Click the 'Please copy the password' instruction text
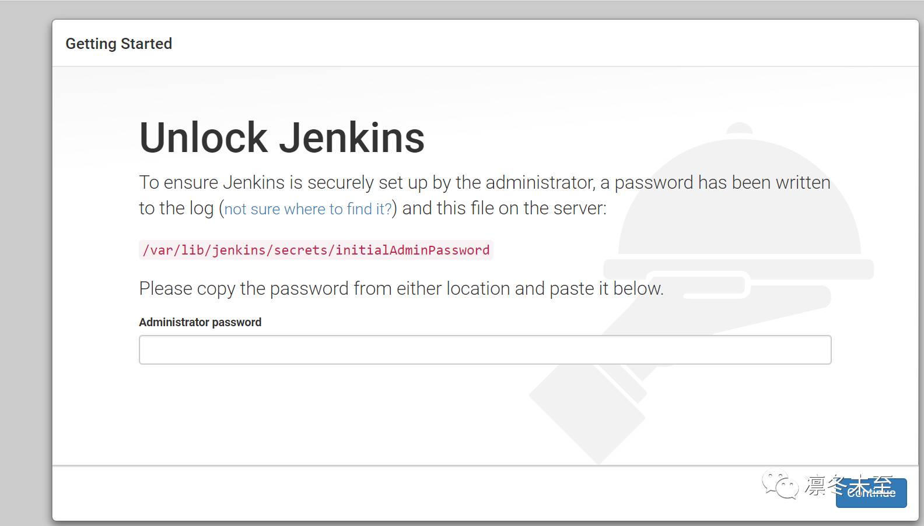This screenshot has width=924, height=526. click(x=401, y=288)
